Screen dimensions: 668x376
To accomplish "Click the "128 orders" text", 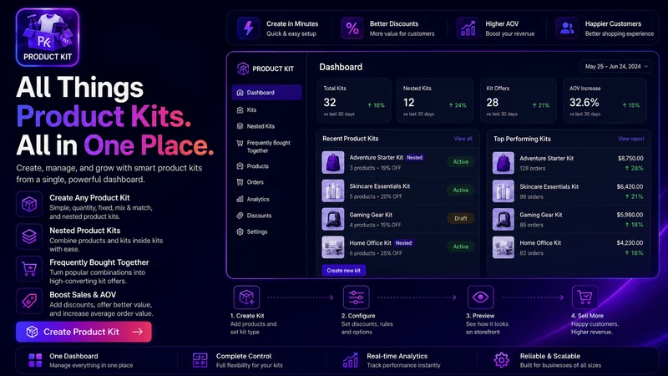I will pos(532,169).
